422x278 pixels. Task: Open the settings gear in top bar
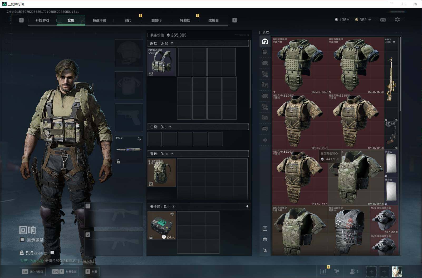point(397,20)
